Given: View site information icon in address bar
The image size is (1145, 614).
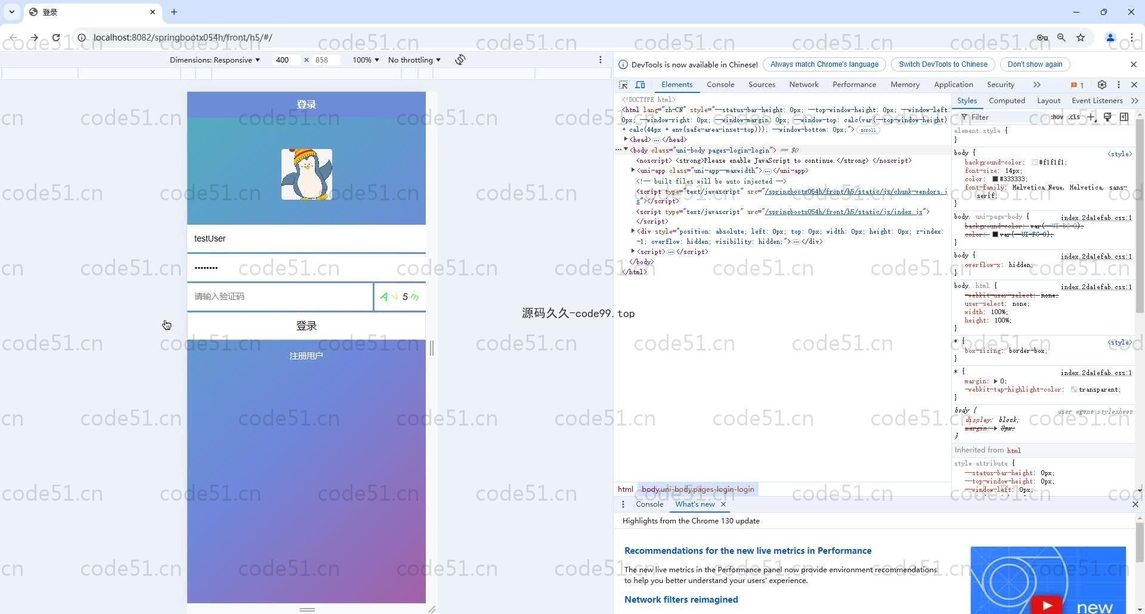Looking at the screenshot, I should click(82, 38).
